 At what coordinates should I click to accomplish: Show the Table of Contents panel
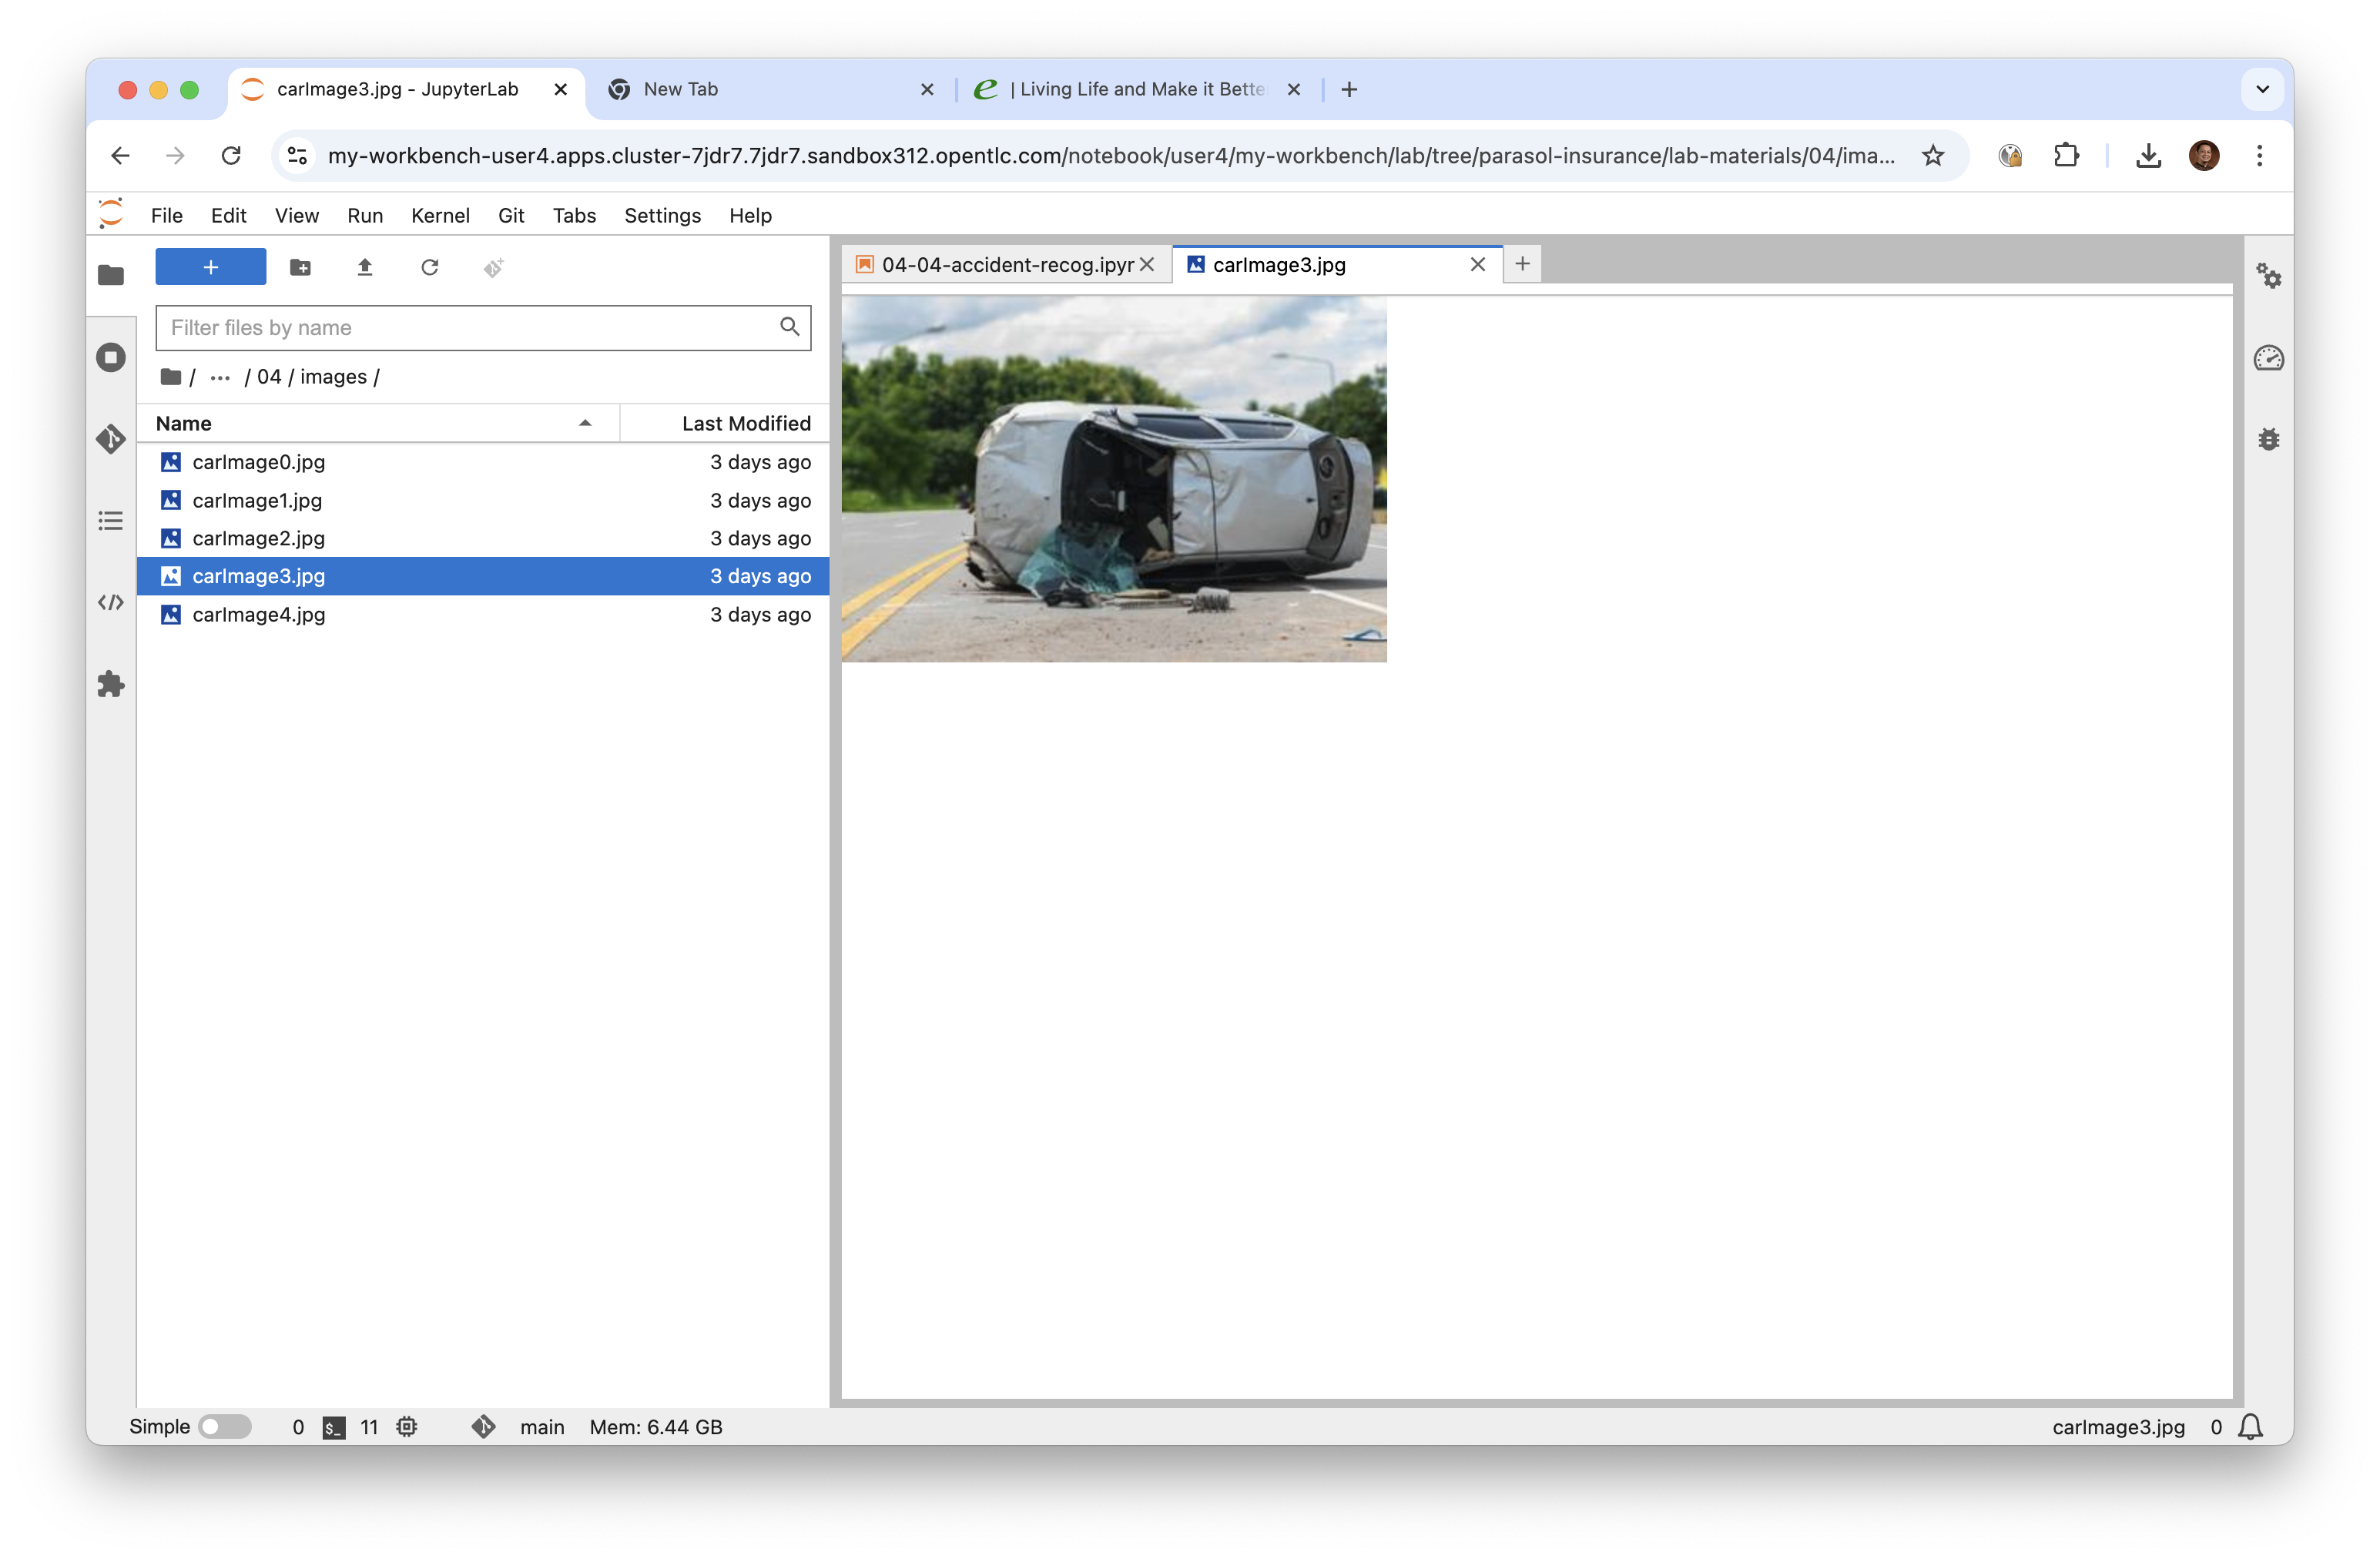point(111,521)
